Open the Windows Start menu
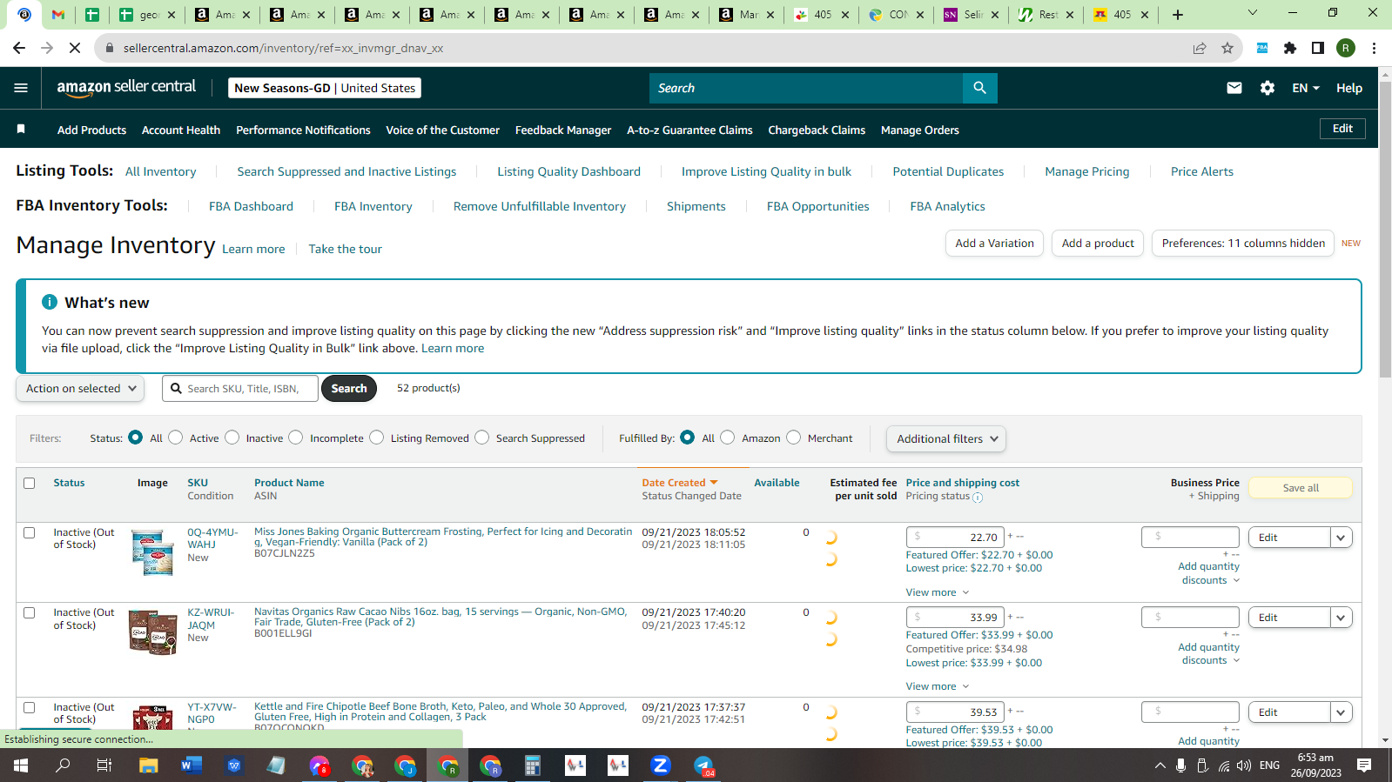The height and width of the screenshot is (782, 1392). click(x=21, y=765)
